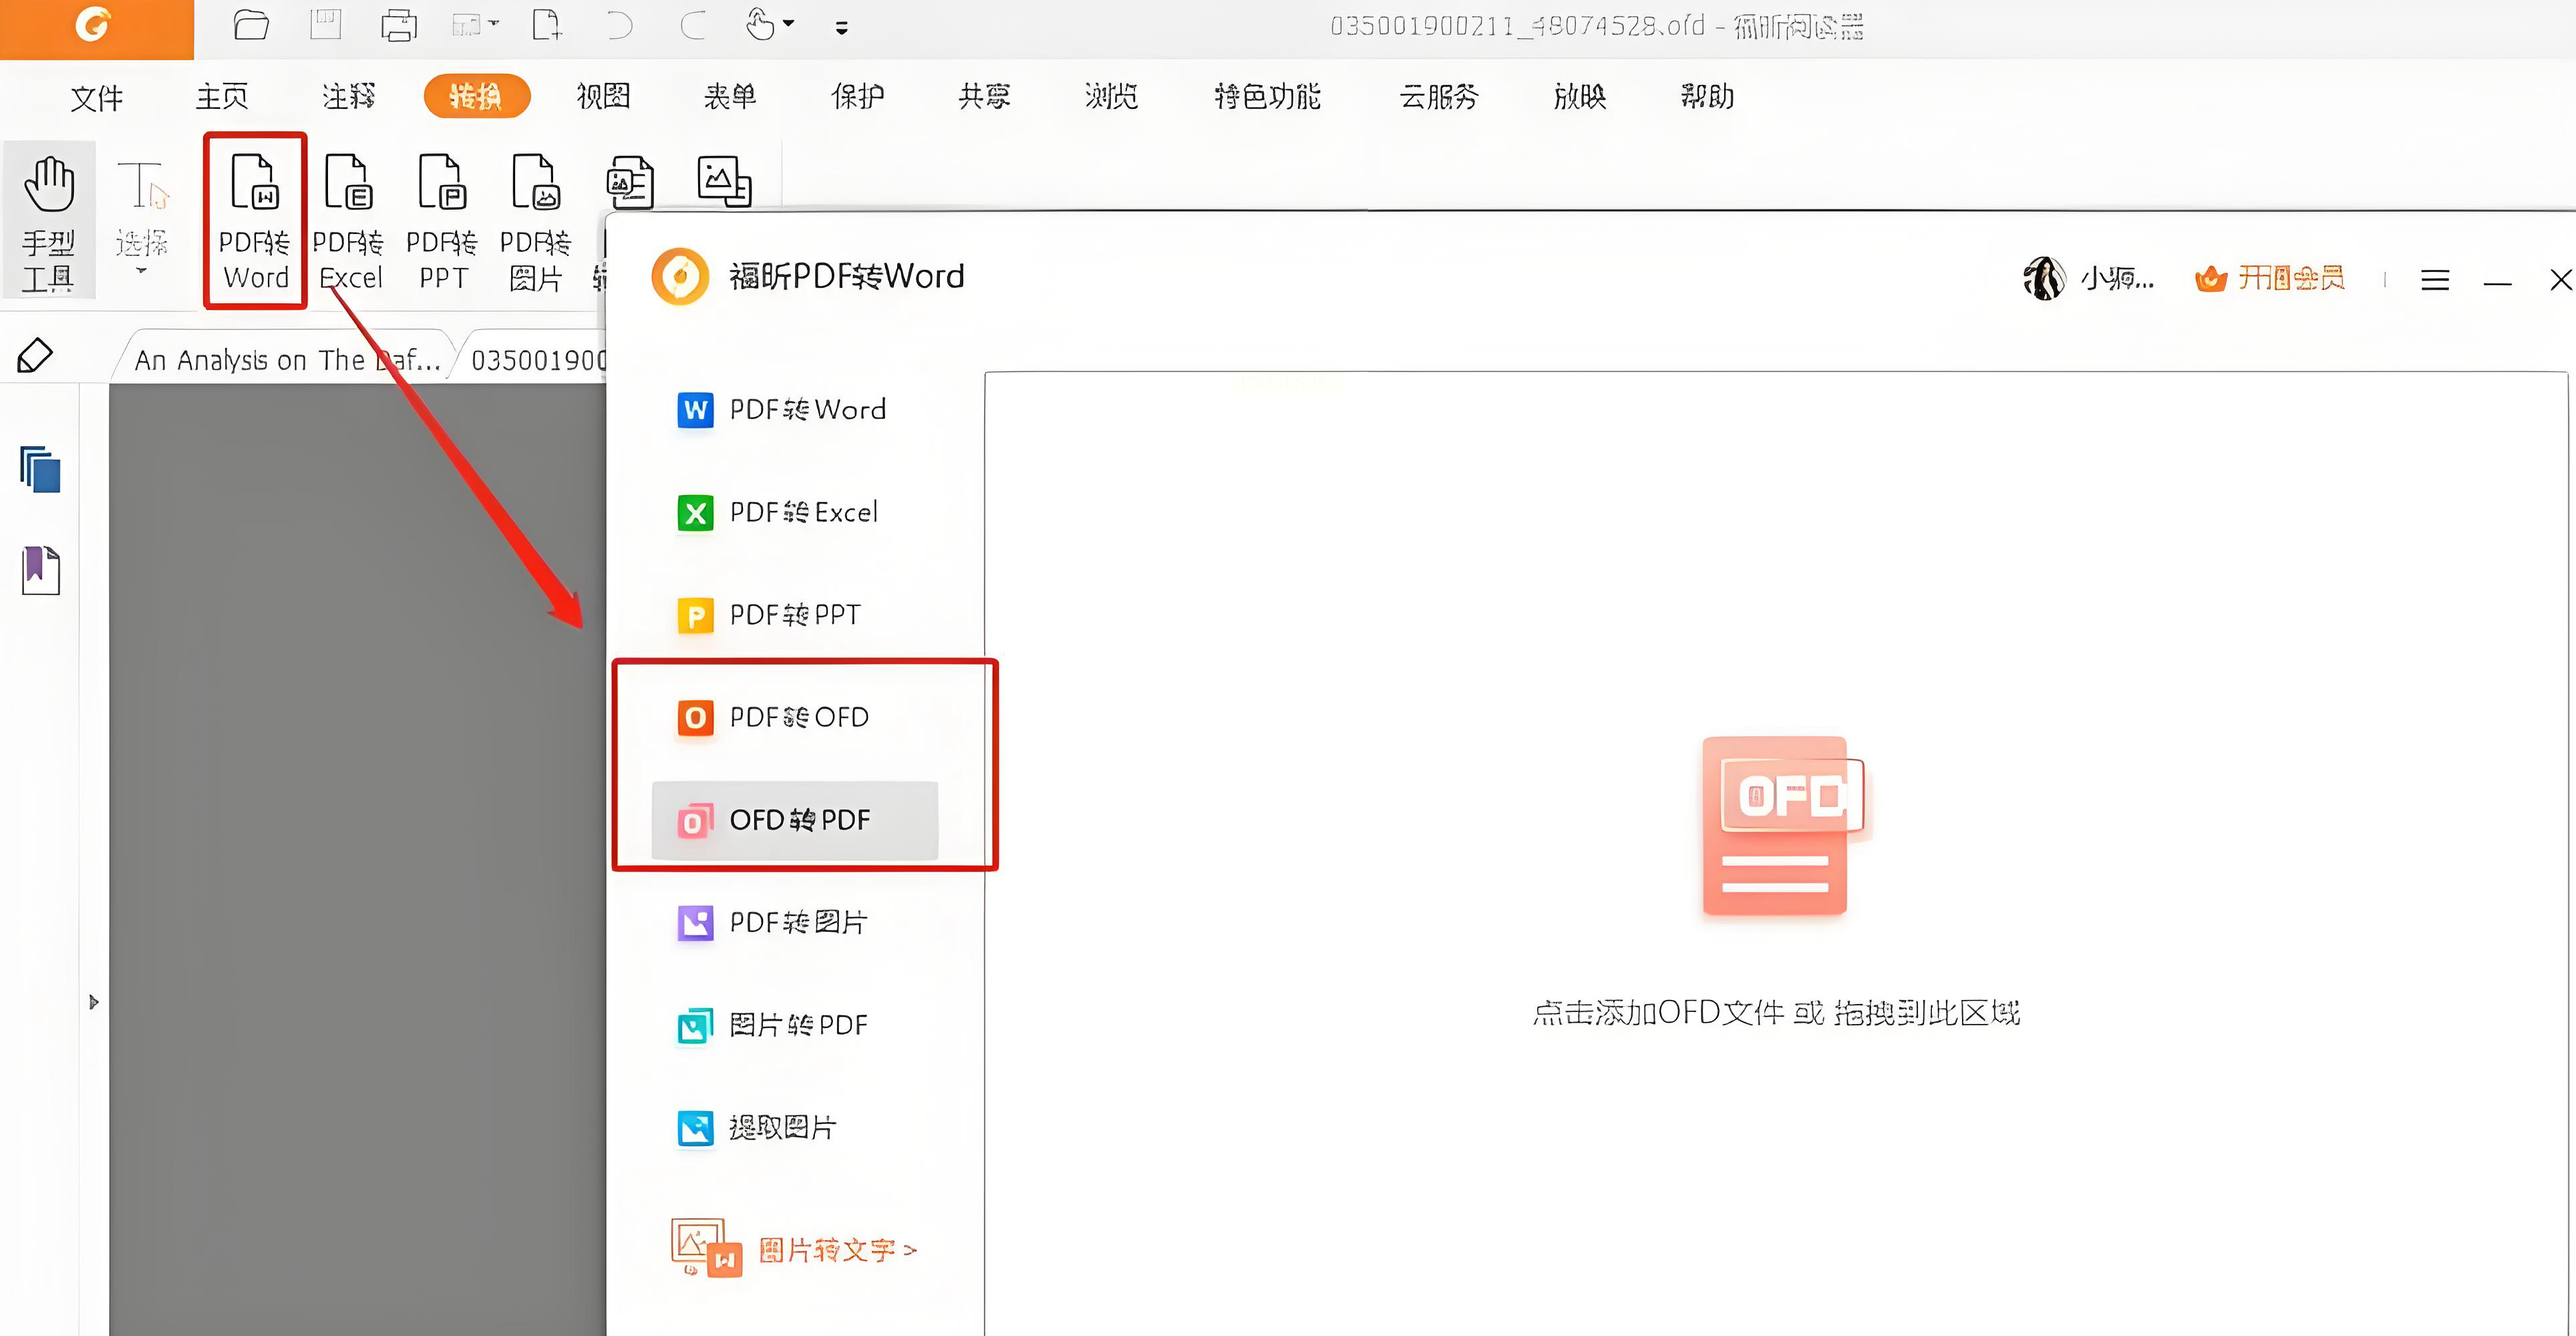Open the bookmarks panel icon
2576x1336 pixels.
41,570
